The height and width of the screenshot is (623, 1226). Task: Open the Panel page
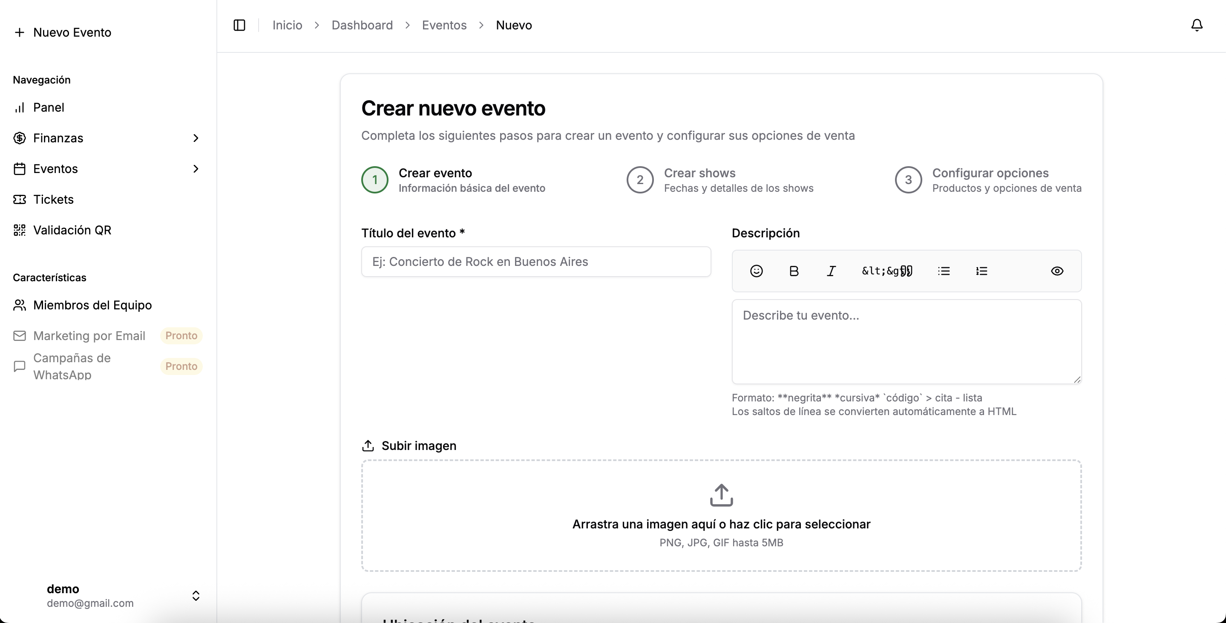(108, 107)
